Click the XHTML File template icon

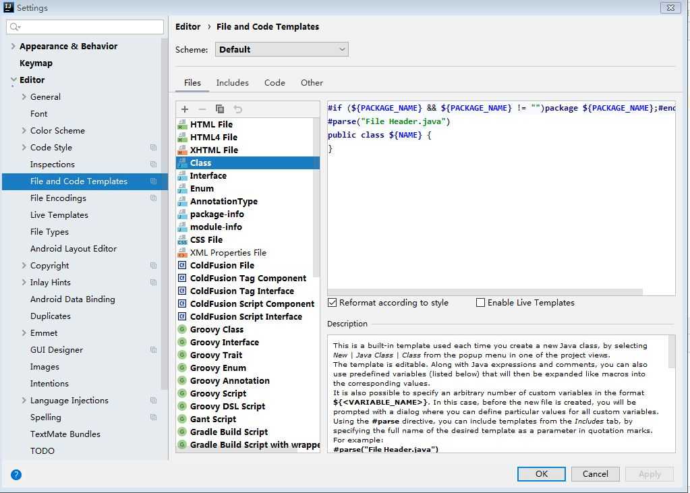[182, 150]
